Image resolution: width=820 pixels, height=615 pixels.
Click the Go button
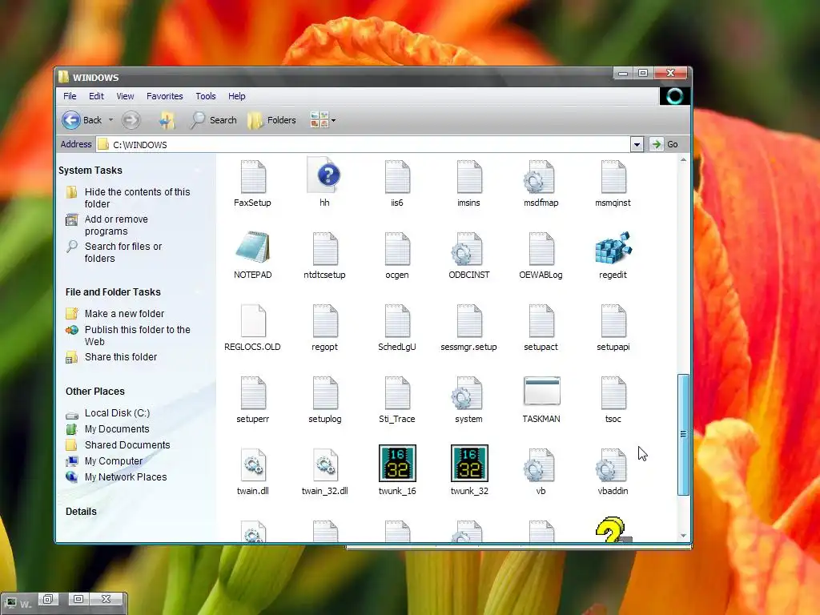pos(665,144)
